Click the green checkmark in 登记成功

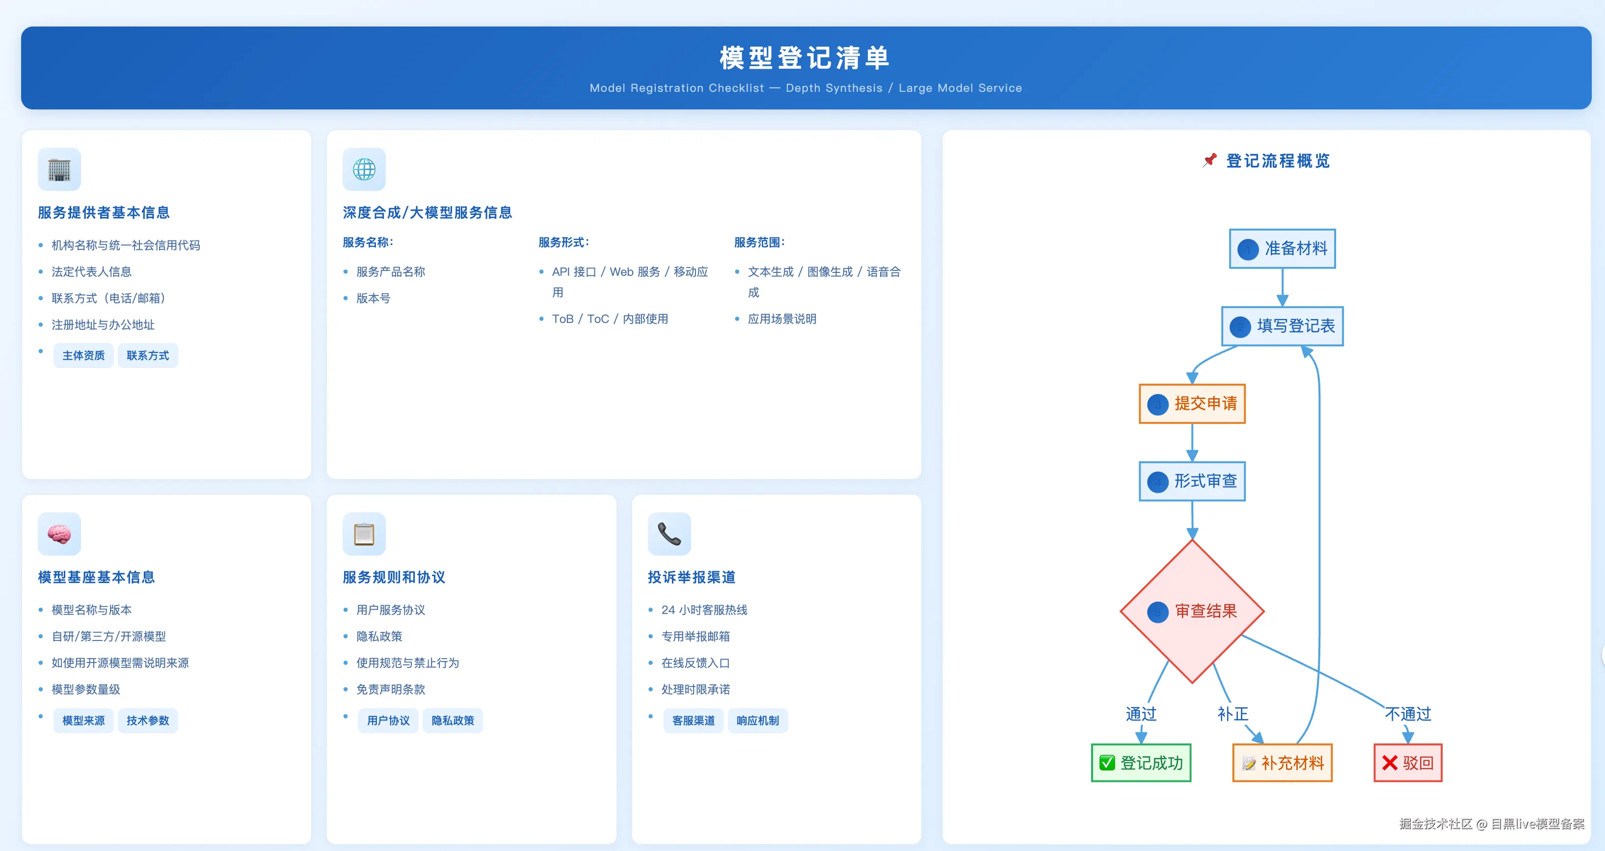point(1107,763)
